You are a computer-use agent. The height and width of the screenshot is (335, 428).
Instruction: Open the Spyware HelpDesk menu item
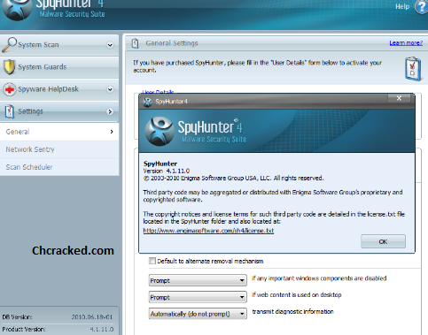click(x=59, y=89)
